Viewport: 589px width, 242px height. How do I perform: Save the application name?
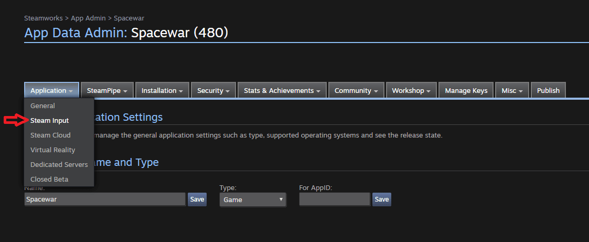click(x=197, y=199)
